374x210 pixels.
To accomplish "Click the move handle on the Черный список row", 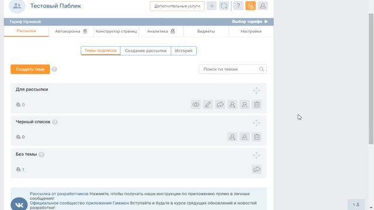I will 257,123.
